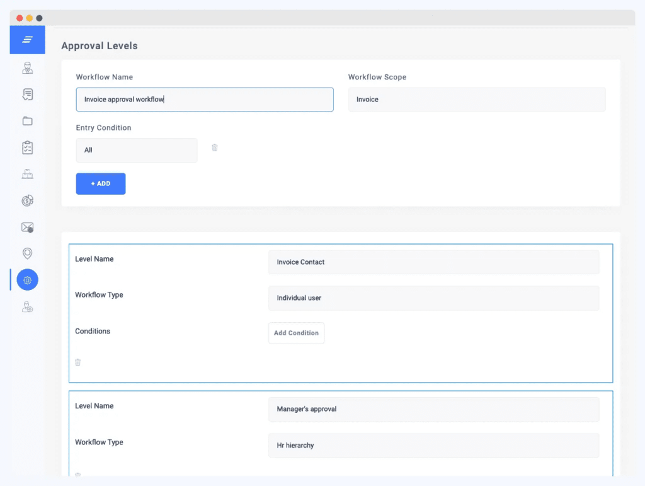Screen dimensions: 645x486
Task: Open the invoice document icon in the sidebar
Action: coord(28,94)
